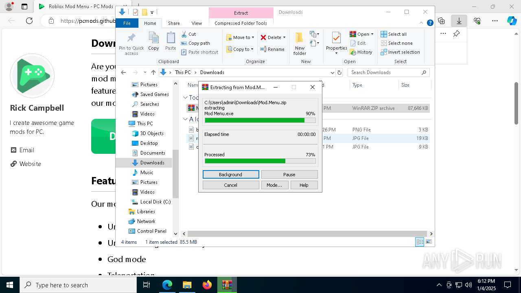The image size is (521, 293).
Task: Click the Search Downloads field
Action: tap(388, 72)
